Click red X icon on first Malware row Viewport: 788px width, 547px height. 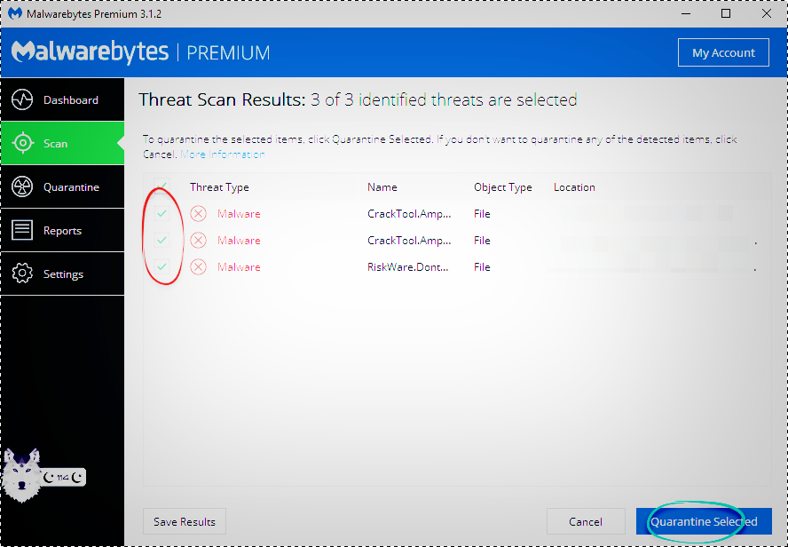coord(199,214)
